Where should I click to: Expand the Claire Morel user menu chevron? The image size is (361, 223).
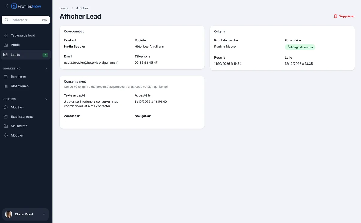[x=44, y=214]
